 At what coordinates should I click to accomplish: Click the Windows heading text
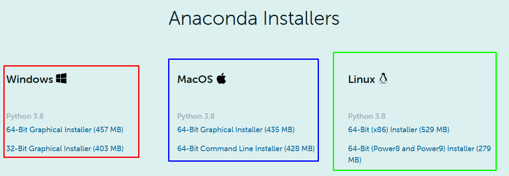pos(30,79)
